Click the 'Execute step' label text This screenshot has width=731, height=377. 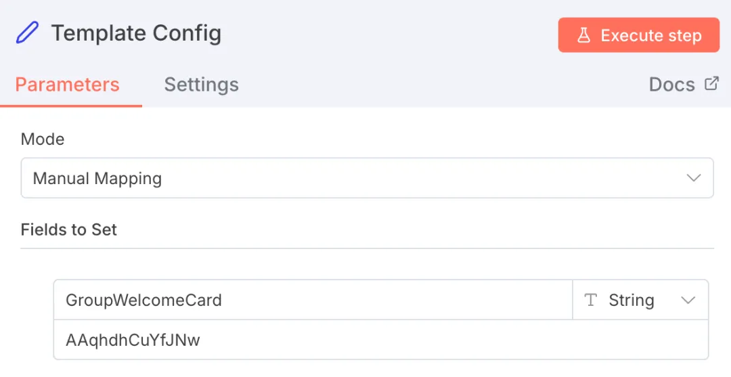(x=651, y=35)
